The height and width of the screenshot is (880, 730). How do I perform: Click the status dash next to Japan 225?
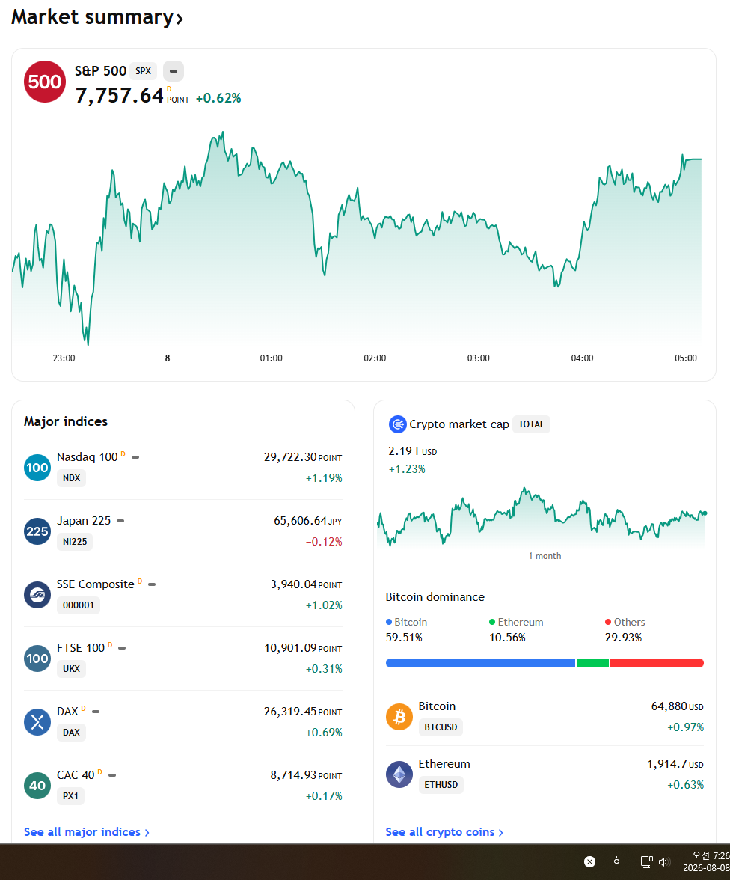120,521
